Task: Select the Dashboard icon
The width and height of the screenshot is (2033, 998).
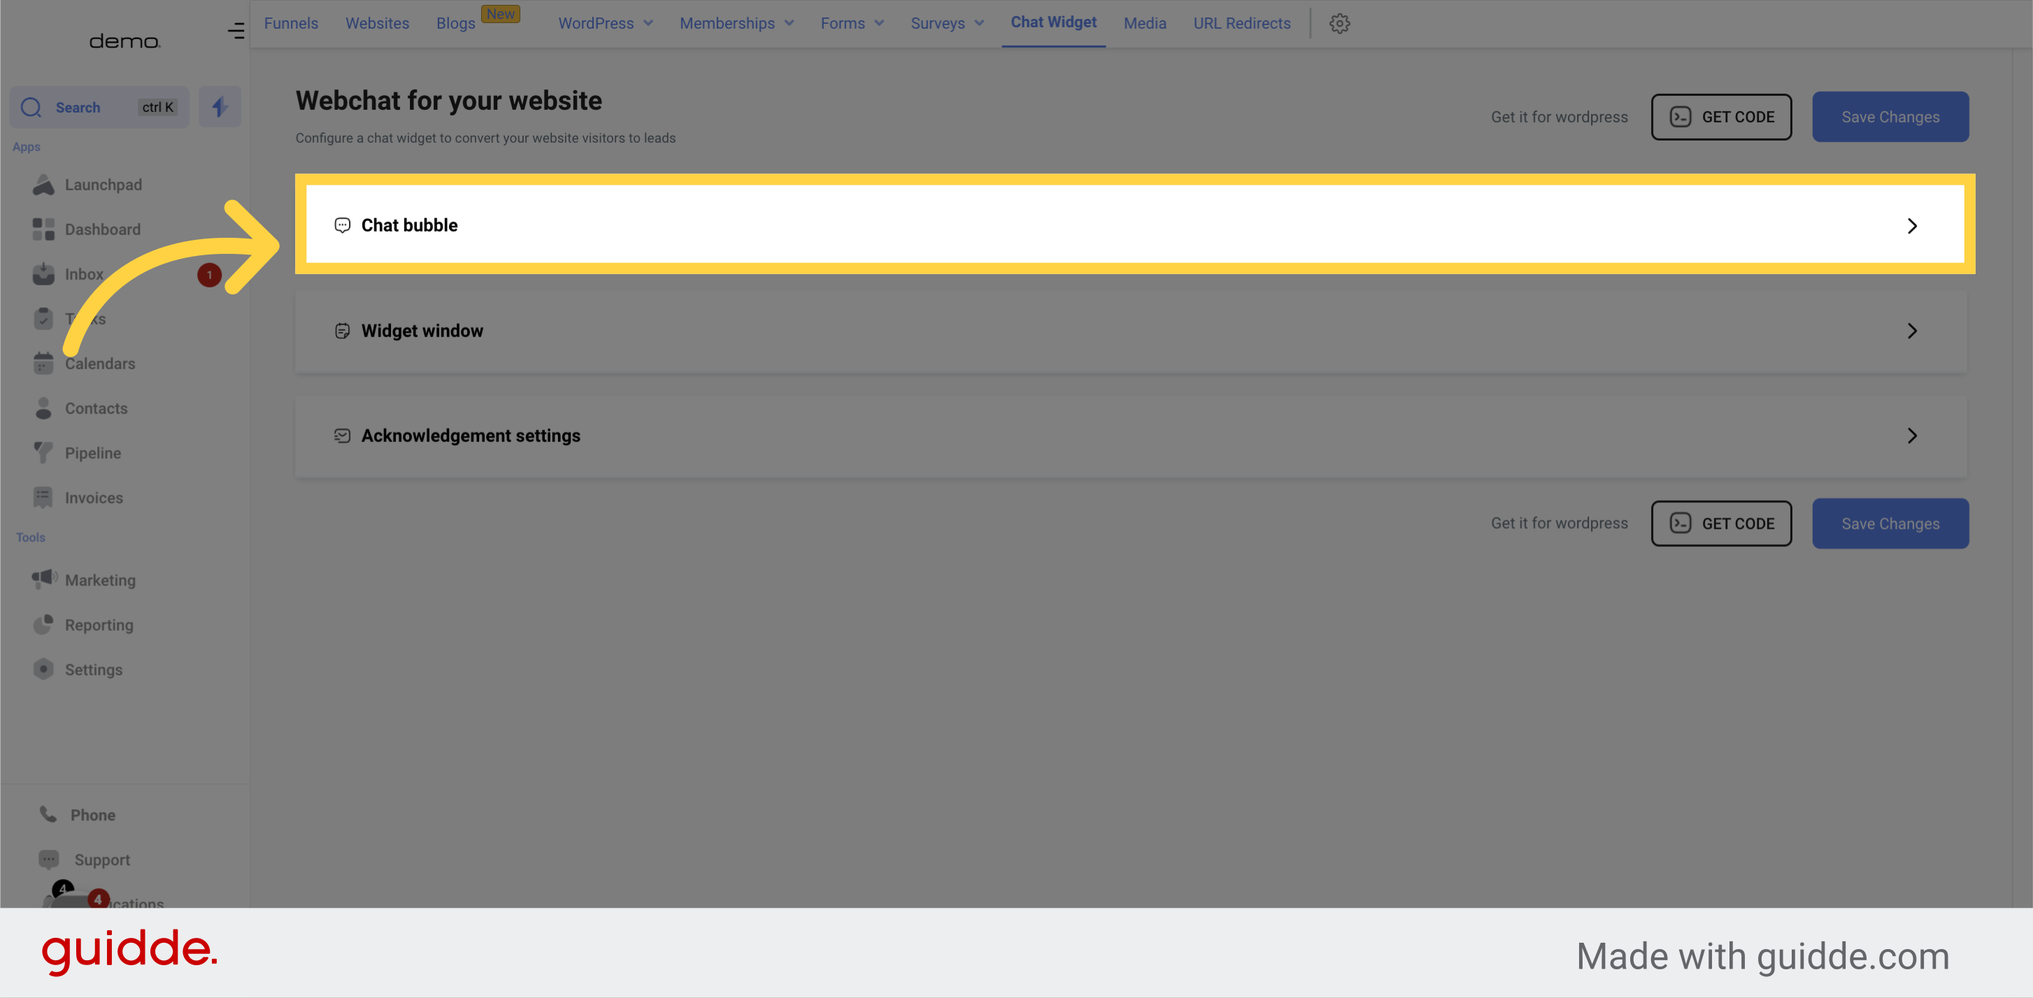Action: (43, 229)
